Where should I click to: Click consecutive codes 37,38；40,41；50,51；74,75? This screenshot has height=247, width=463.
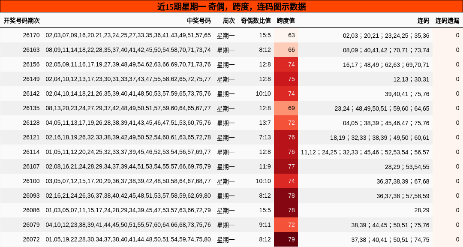tap(390, 240)
